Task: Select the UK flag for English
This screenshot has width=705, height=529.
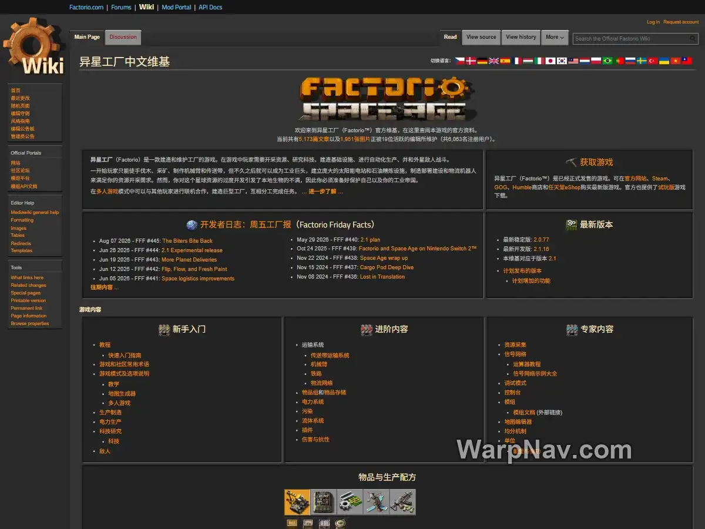Action: tap(493, 61)
